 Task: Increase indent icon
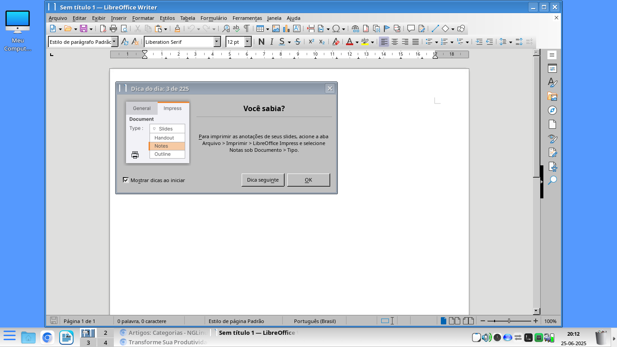pyautogui.click(x=479, y=42)
